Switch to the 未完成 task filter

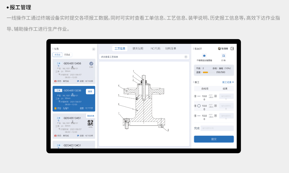point(57,55)
